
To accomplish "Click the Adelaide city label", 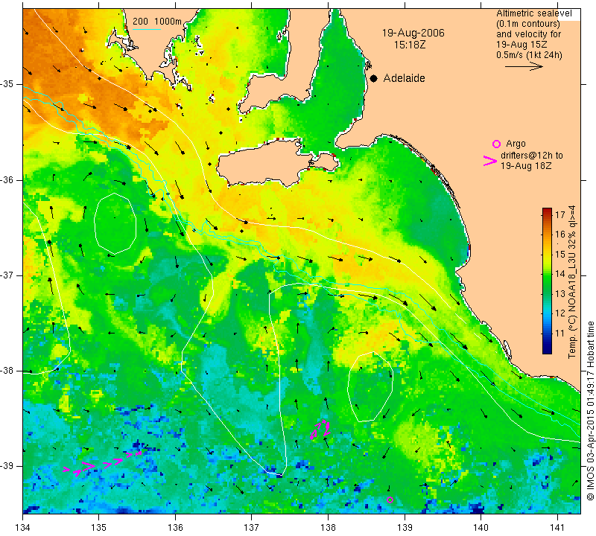I will coord(404,78).
